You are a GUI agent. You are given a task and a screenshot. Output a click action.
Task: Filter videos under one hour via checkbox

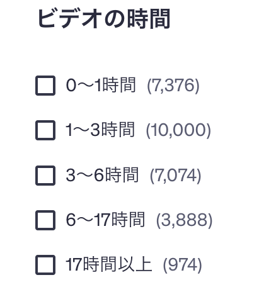[45, 86]
